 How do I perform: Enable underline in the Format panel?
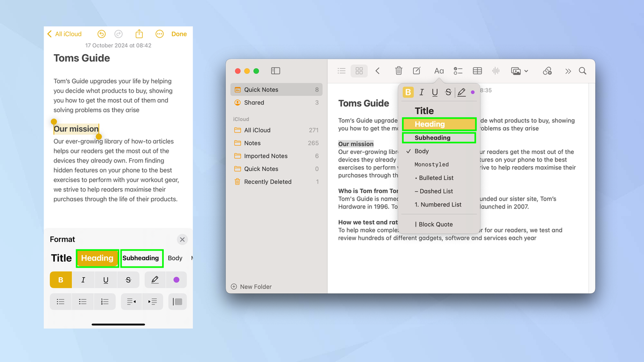[106, 279]
